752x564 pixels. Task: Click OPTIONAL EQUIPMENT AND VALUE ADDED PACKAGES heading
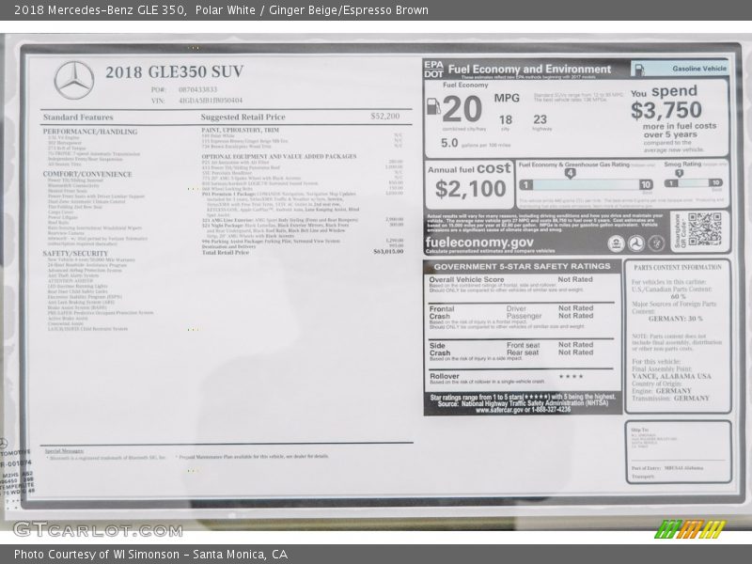[279, 156]
